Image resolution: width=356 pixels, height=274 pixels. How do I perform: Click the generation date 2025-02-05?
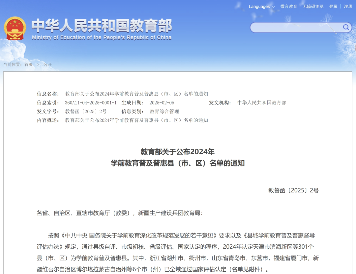point(162,103)
